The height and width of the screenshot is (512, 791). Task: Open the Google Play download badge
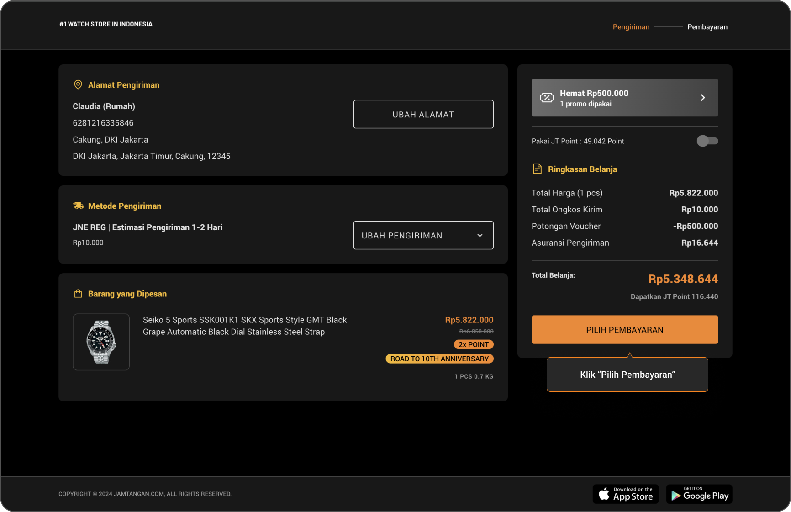(699, 494)
